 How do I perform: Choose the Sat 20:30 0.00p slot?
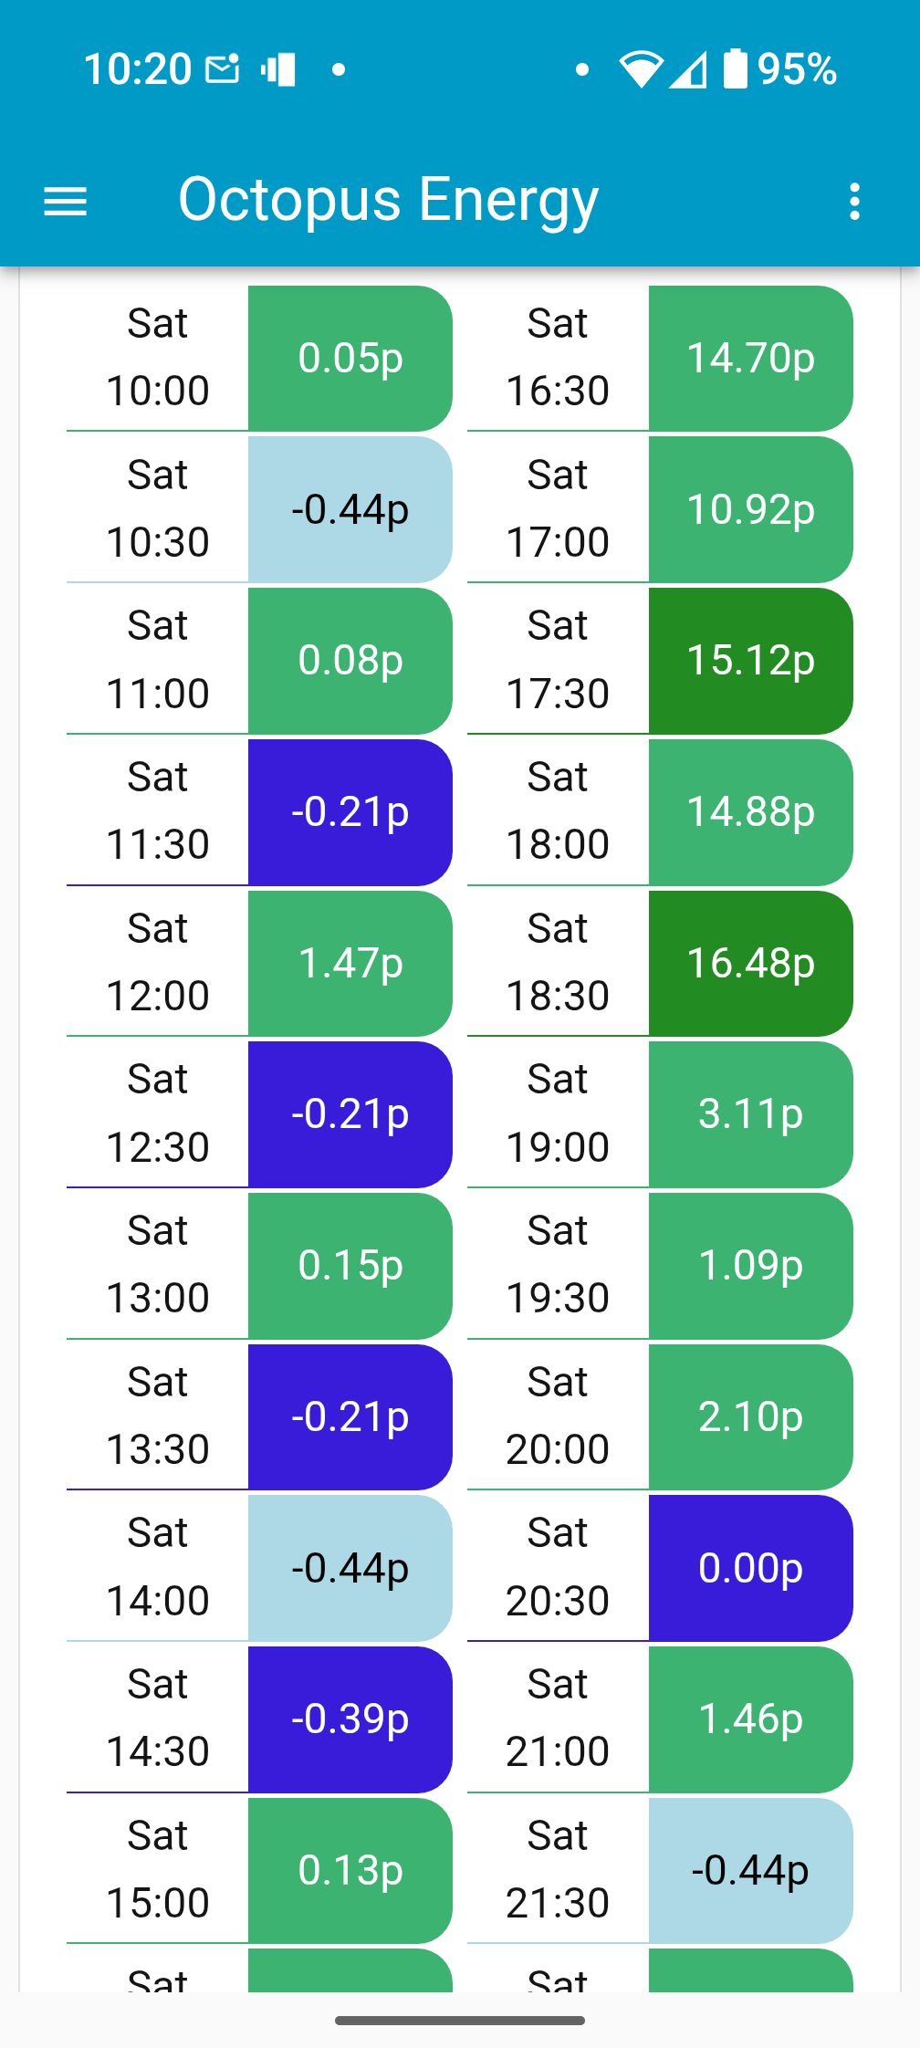click(750, 1568)
